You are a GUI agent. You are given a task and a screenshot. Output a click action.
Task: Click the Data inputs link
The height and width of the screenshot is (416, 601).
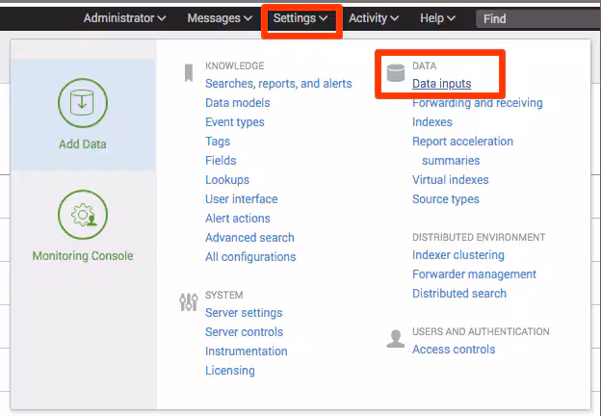(x=441, y=84)
